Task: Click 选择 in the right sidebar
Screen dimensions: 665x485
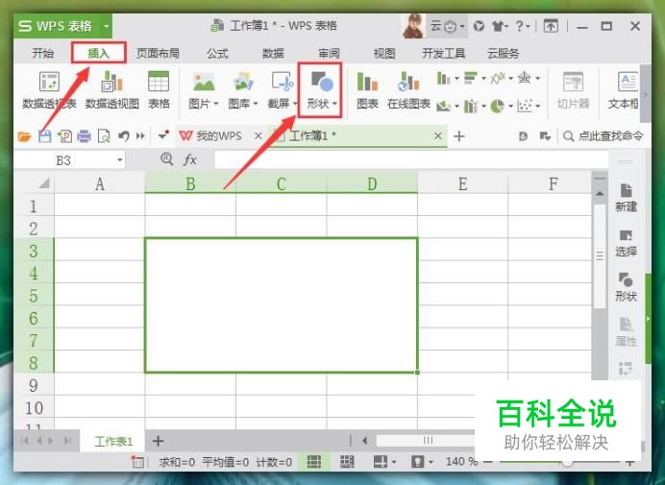Action: coord(626,243)
